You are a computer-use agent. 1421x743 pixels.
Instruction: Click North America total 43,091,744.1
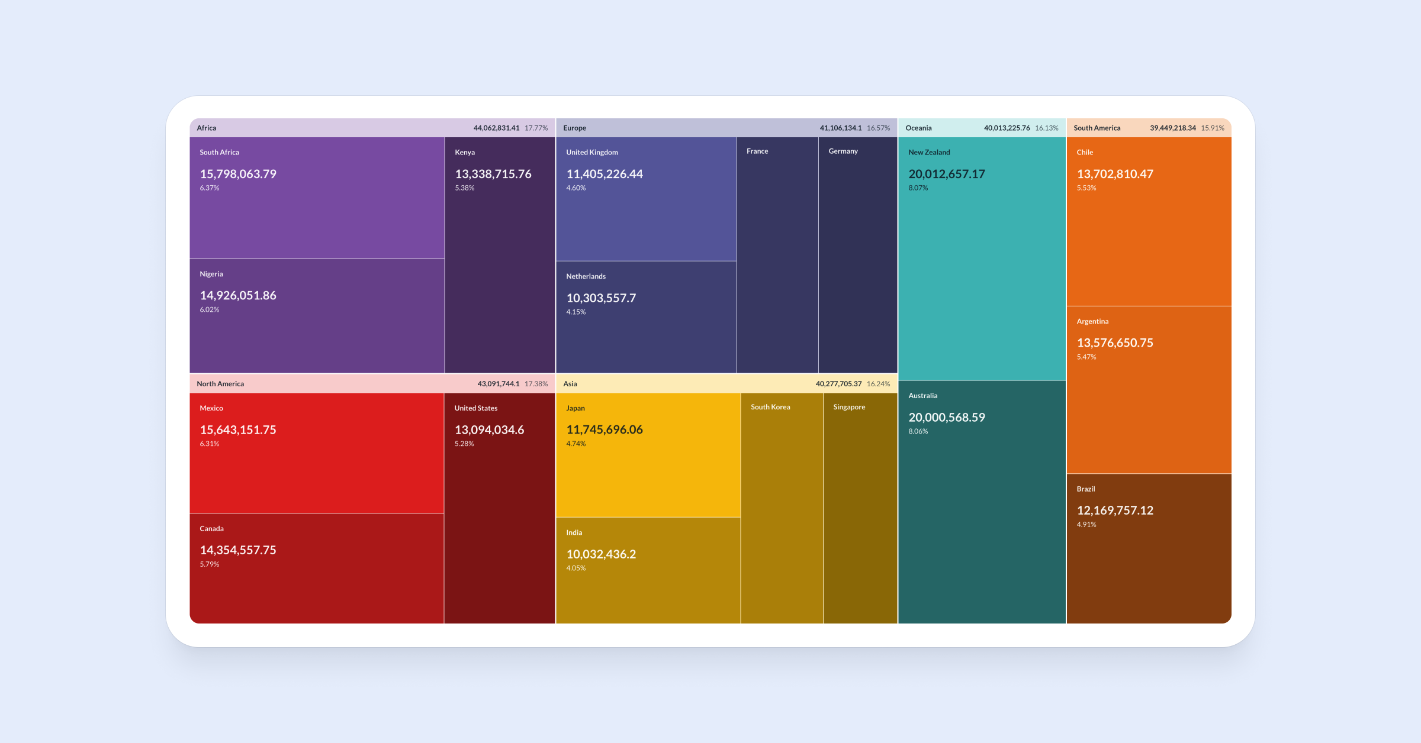tap(498, 384)
